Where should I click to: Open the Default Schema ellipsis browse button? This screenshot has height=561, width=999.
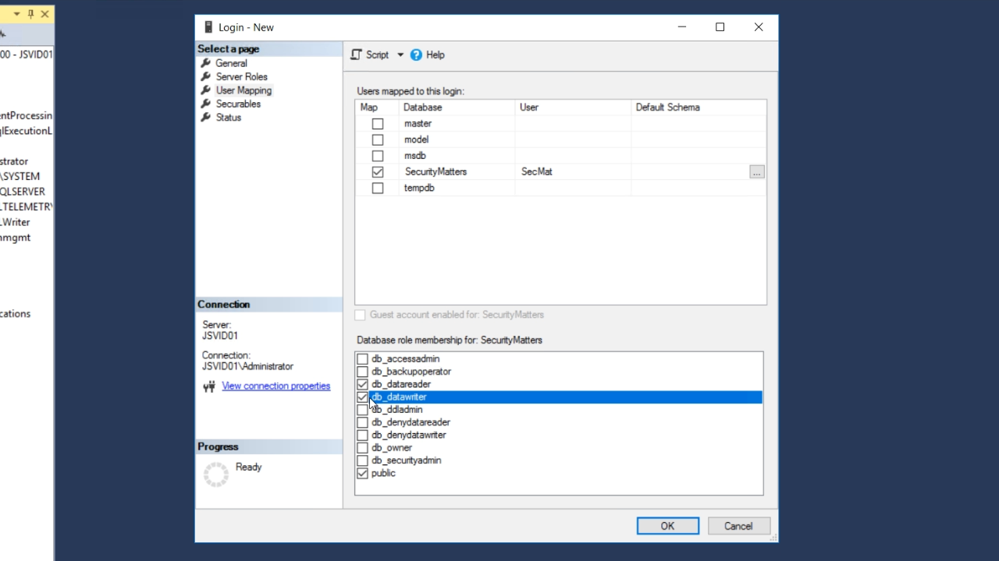tap(756, 172)
